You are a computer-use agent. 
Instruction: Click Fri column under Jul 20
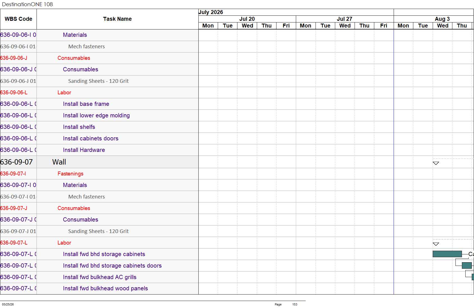point(286,26)
